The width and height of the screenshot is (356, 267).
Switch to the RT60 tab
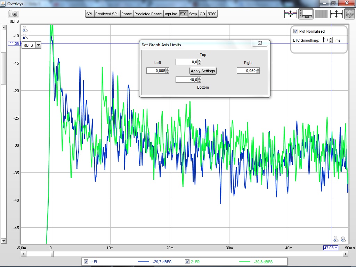pos(212,14)
